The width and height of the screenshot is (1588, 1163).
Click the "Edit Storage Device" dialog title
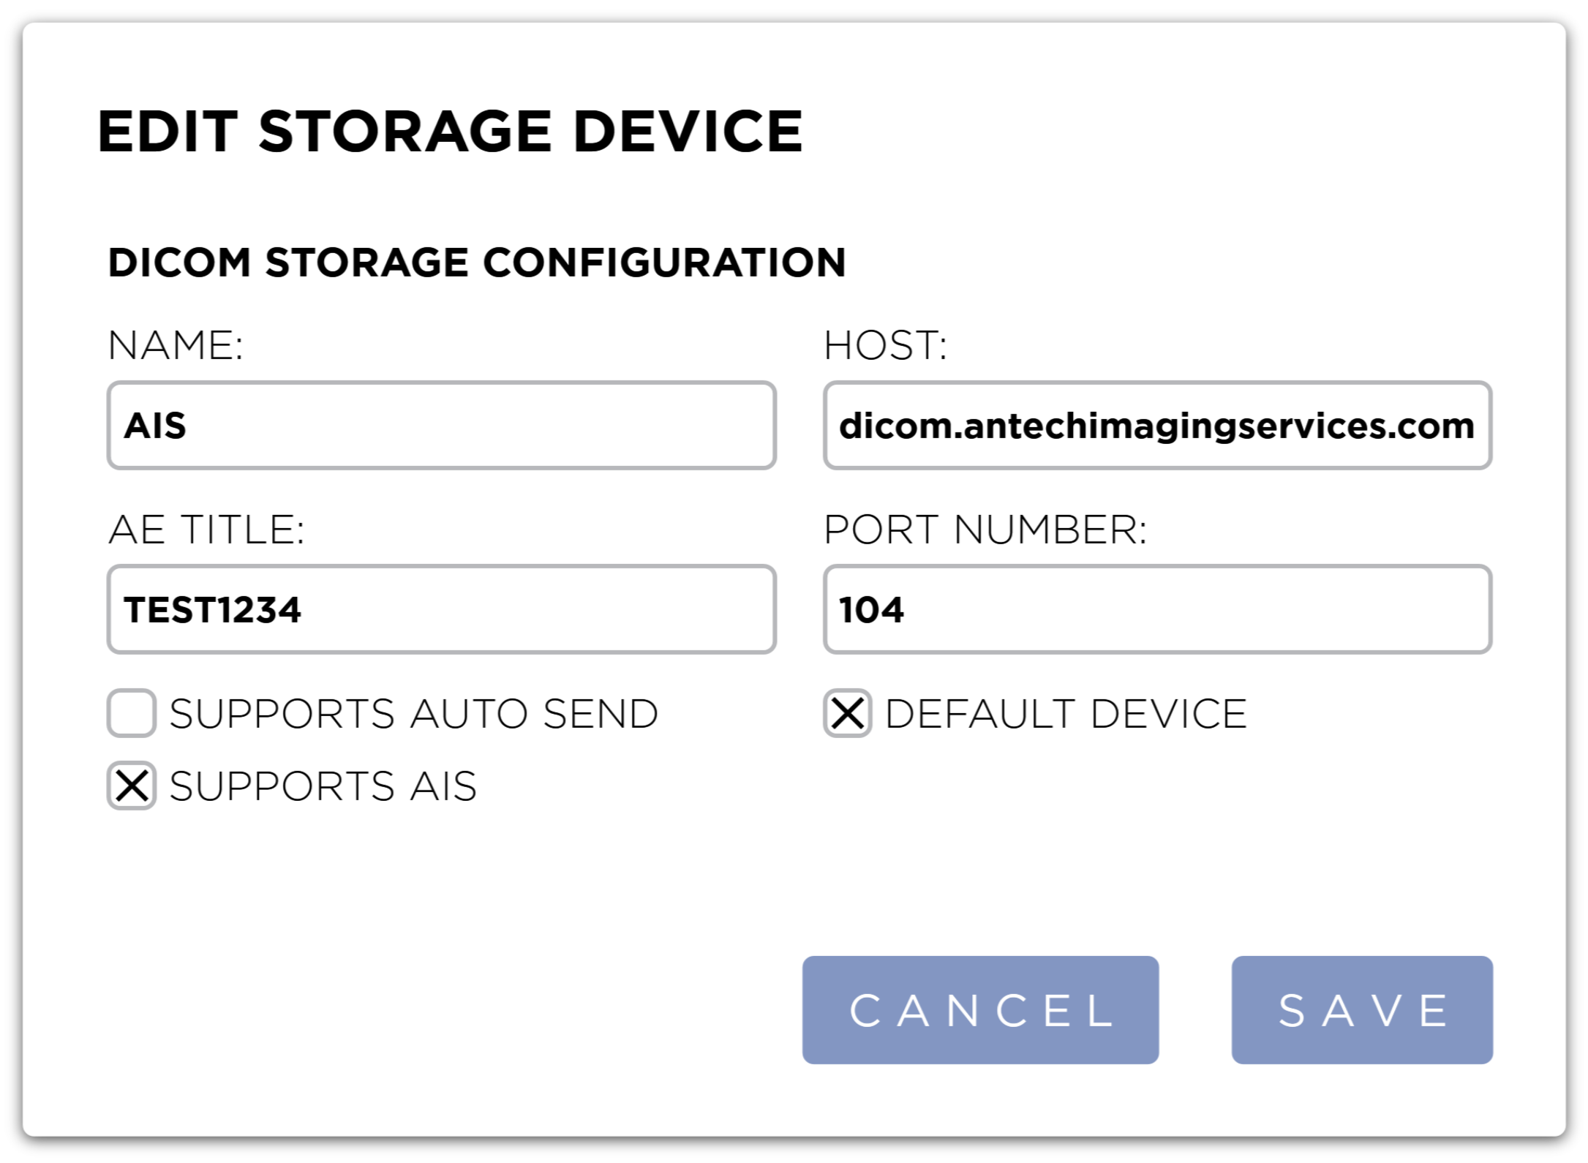(x=450, y=132)
